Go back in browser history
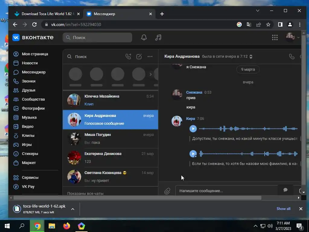The image size is (309, 232). [15, 24]
